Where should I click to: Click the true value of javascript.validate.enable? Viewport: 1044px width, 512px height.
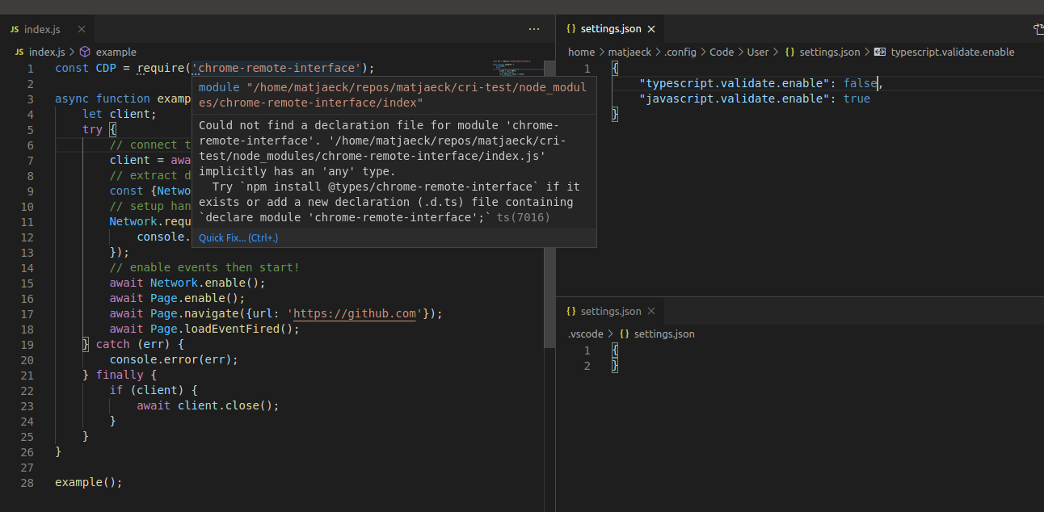(x=857, y=99)
